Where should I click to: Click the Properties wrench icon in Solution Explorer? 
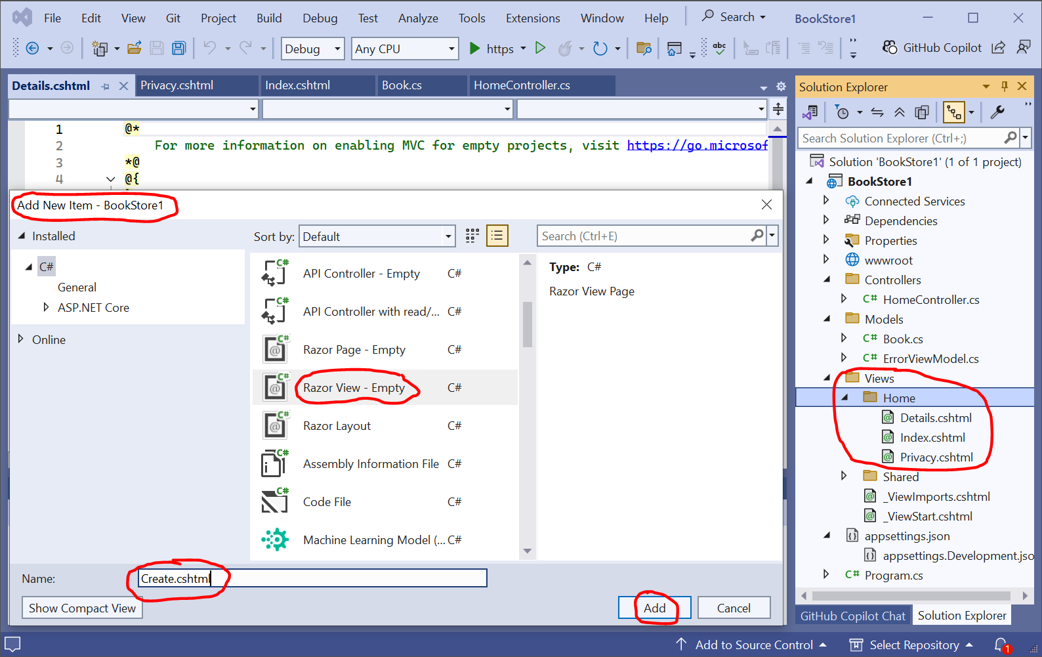click(997, 112)
